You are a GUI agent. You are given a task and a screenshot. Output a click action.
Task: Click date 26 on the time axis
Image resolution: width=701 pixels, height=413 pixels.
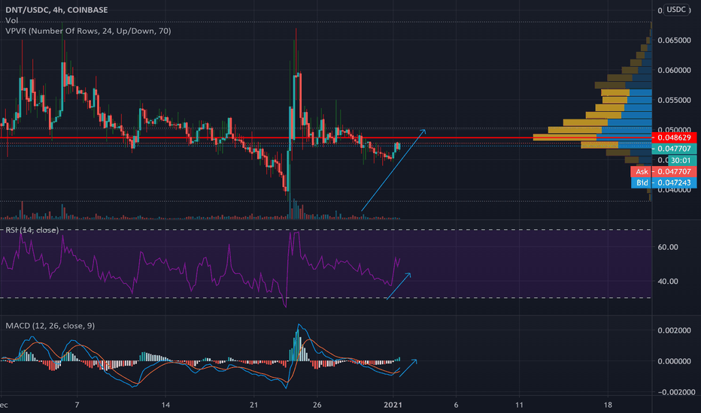click(x=317, y=405)
